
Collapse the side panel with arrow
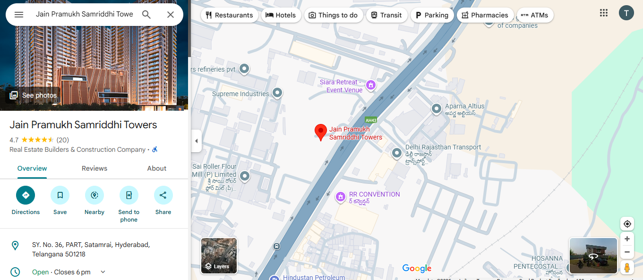(197, 141)
